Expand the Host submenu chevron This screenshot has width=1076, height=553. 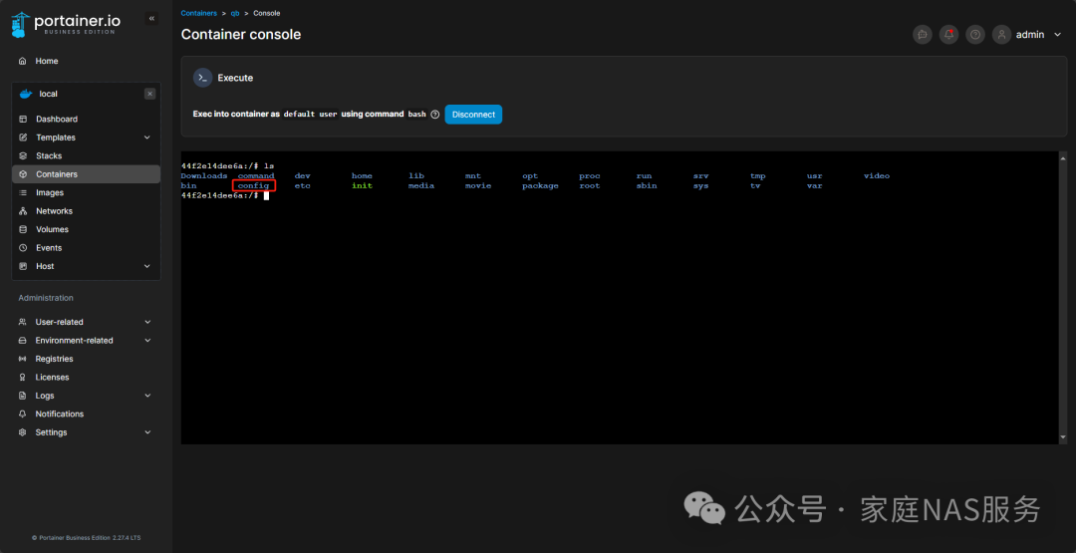(x=146, y=266)
